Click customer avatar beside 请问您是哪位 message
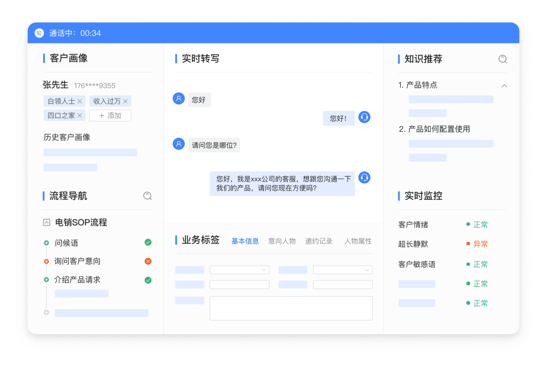 click(x=179, y=144)
